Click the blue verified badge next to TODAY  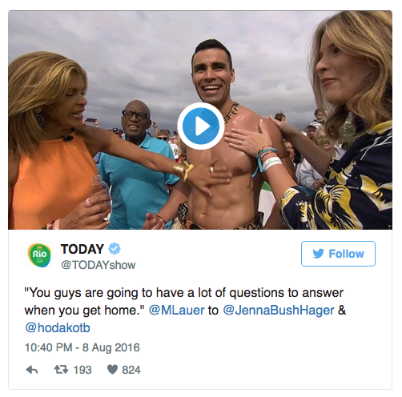(115, 249)
